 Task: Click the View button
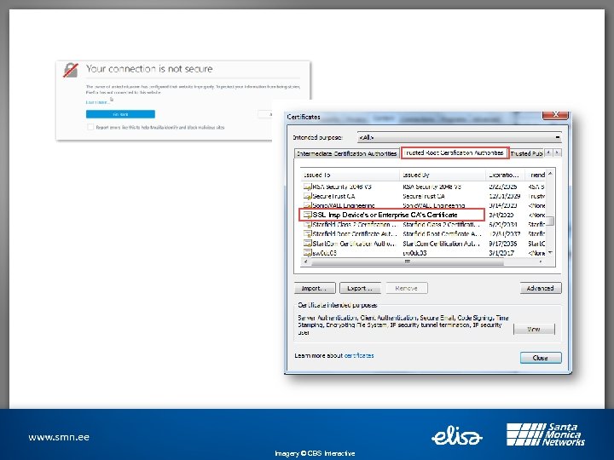534,329
